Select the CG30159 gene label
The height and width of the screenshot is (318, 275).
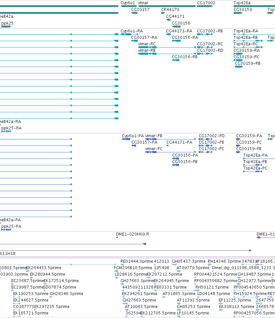[x=243, y=9]
